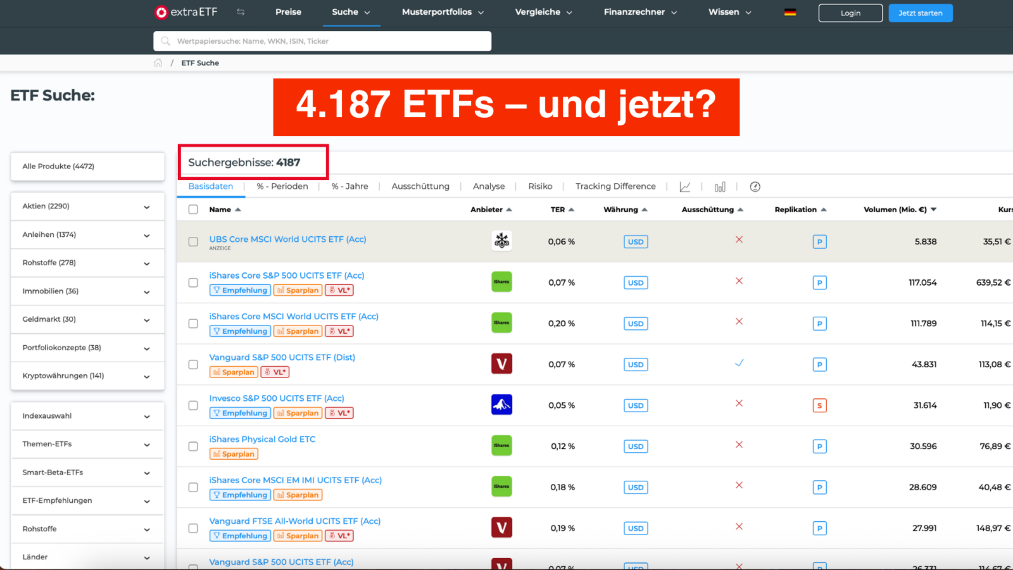Viewport: 1013px width, 570px height.
Task: Check the iShares Core S&P 500 row checkbox
Action: point(193,282)
